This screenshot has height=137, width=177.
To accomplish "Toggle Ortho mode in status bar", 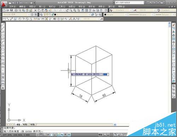I will tap(44, 135).
